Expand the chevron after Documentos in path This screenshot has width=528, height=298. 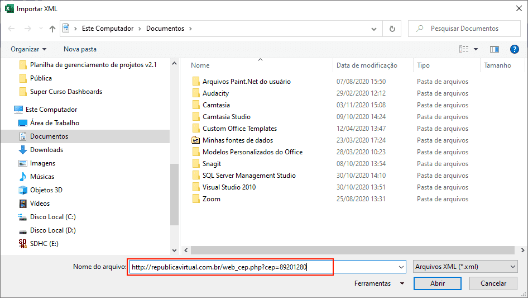coord(190,29)
